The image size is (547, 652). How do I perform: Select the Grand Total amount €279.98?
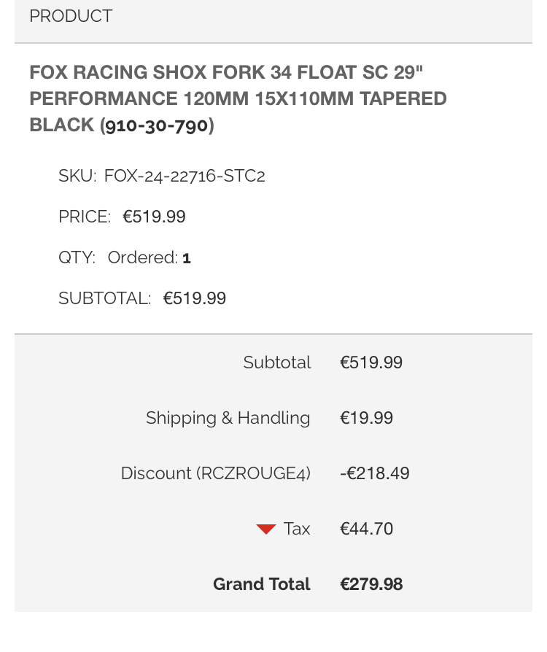pos(371,584)
